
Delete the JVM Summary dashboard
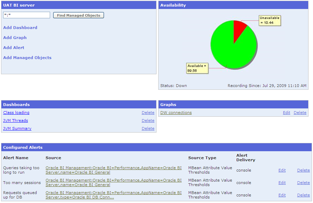148,128
